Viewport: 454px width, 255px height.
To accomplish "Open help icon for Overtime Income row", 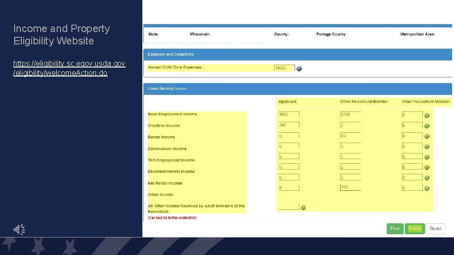I will click(427, 126).
